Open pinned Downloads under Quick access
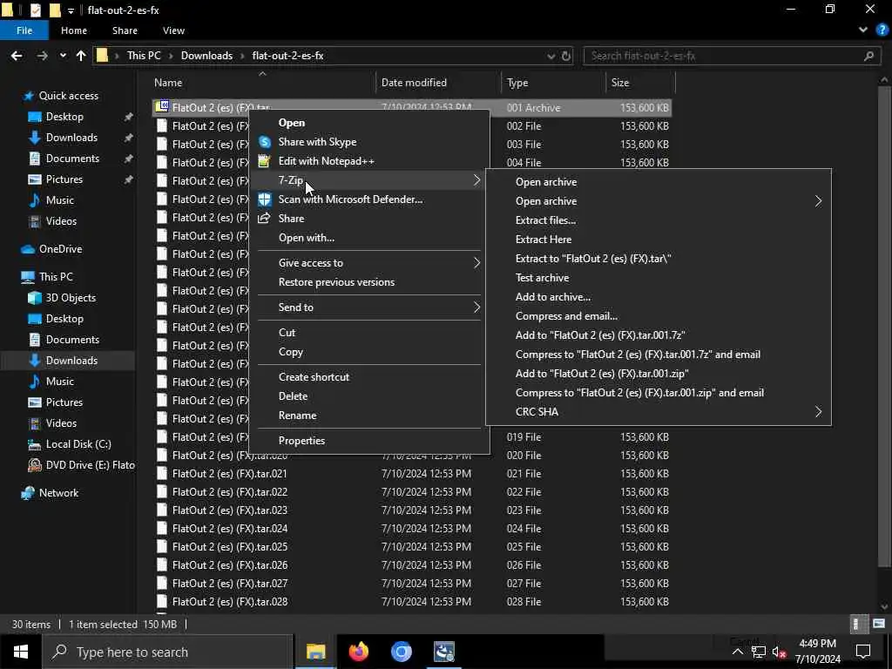892x669 pixels. pyautogui.click(x=71, y=137)
